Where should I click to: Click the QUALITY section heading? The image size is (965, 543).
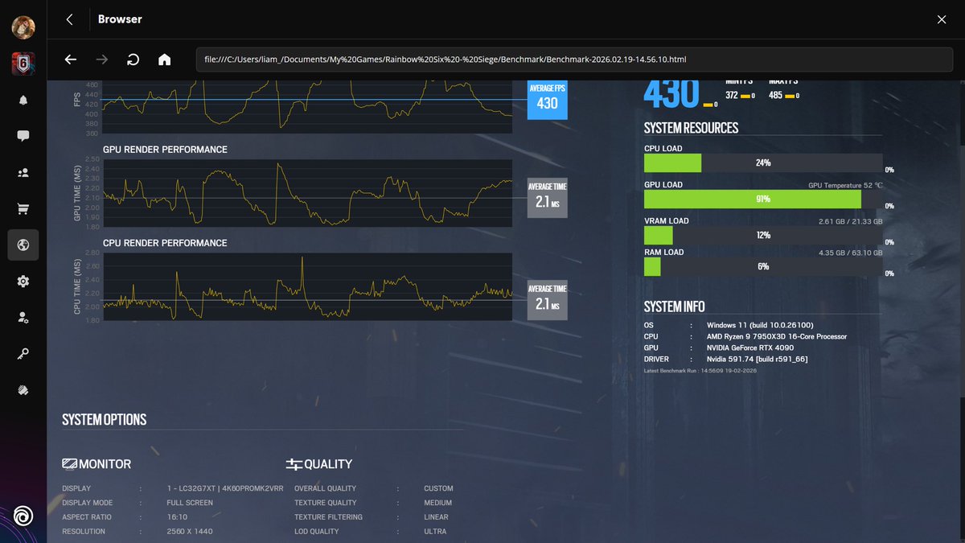tap(328, 464)
